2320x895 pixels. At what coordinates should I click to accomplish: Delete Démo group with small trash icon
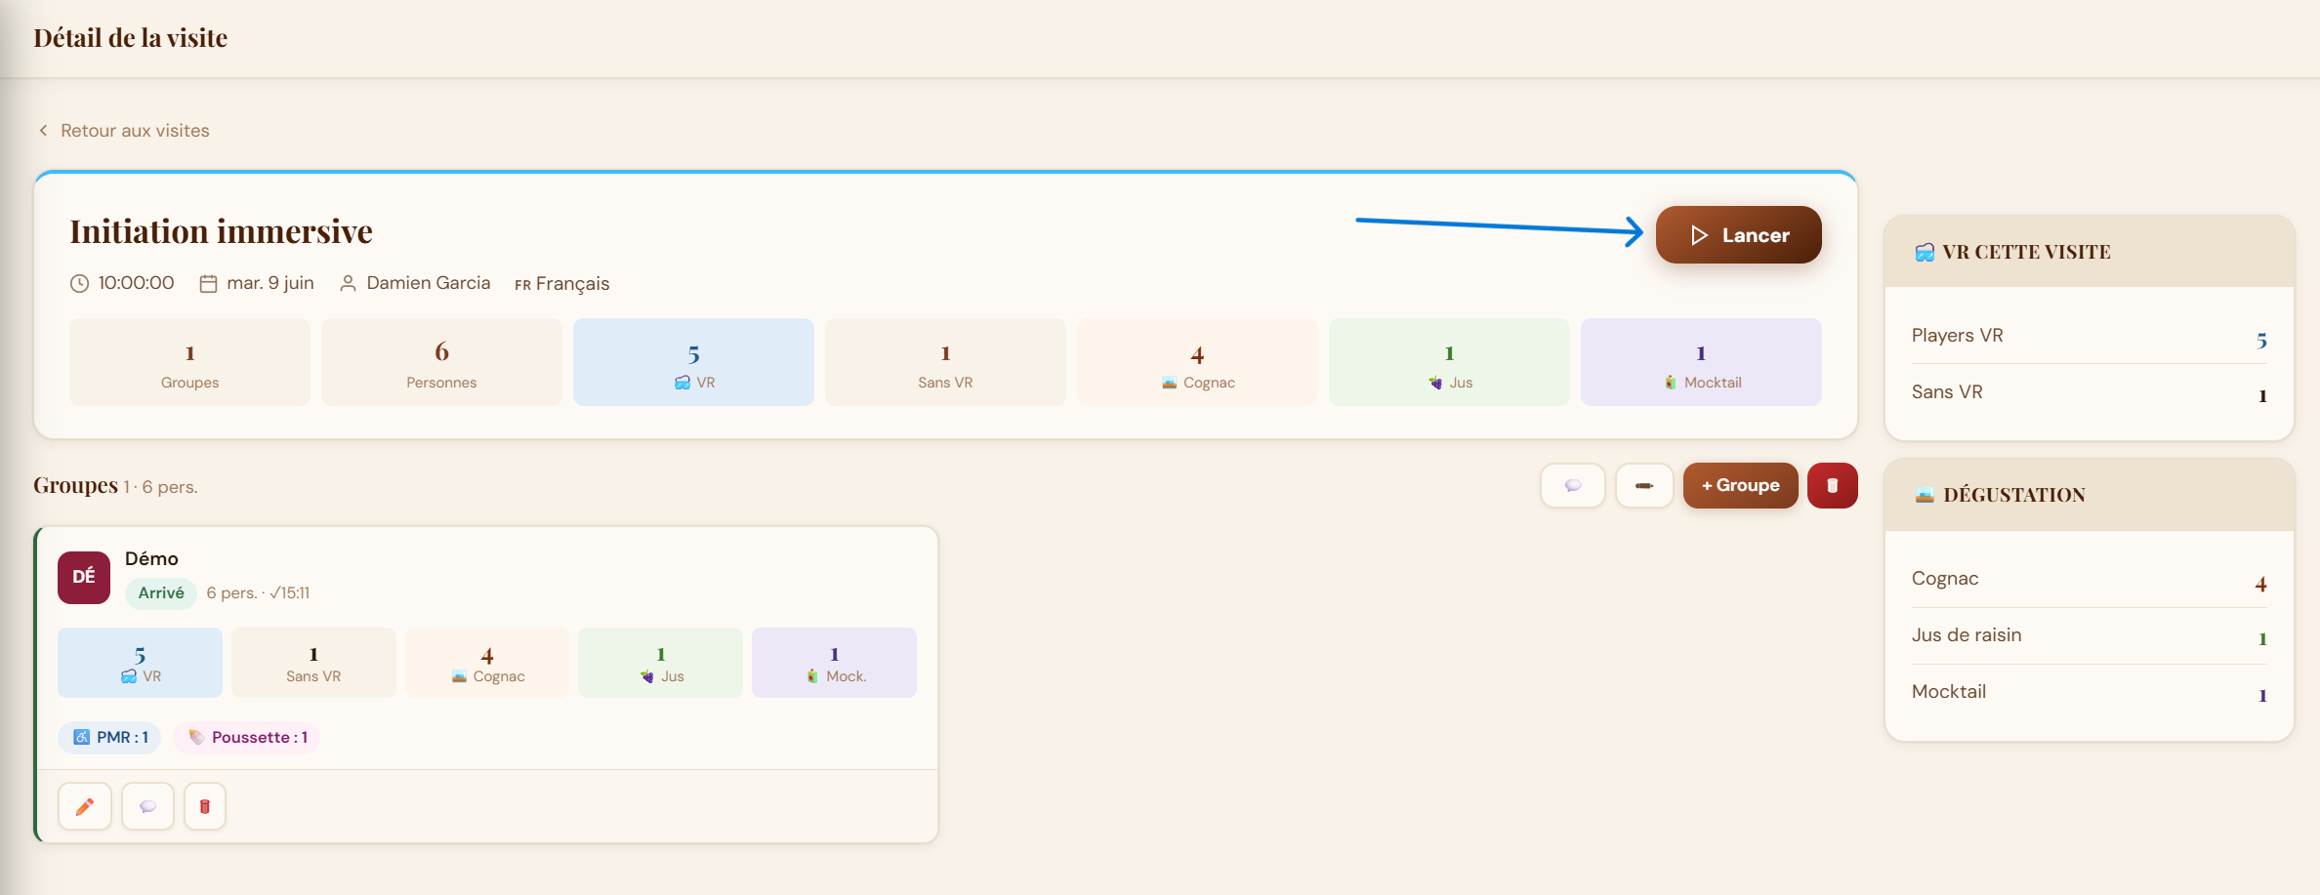tap(205, 806)
